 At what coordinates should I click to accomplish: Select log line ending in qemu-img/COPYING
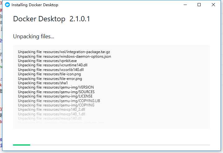56,105
